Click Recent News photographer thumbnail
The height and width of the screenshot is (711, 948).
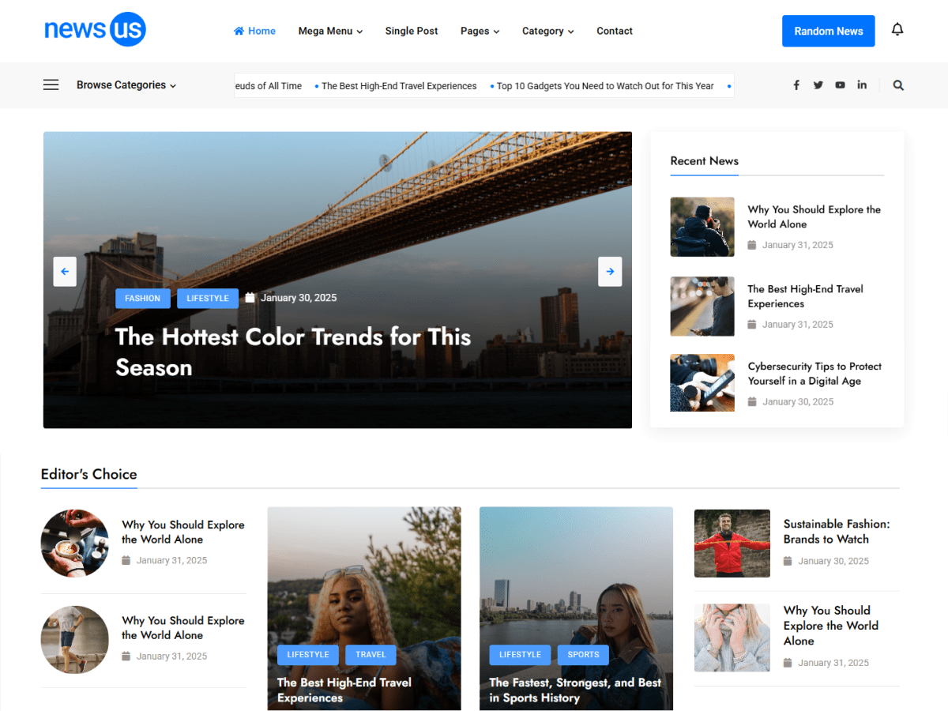click(x=702, y=227)
